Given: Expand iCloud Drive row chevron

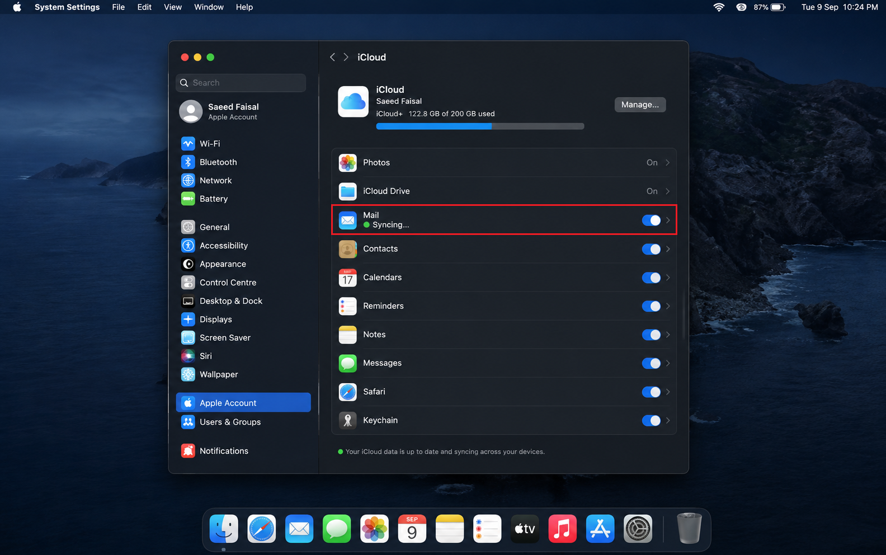Looking at the screenshot, I should [667, 191].
